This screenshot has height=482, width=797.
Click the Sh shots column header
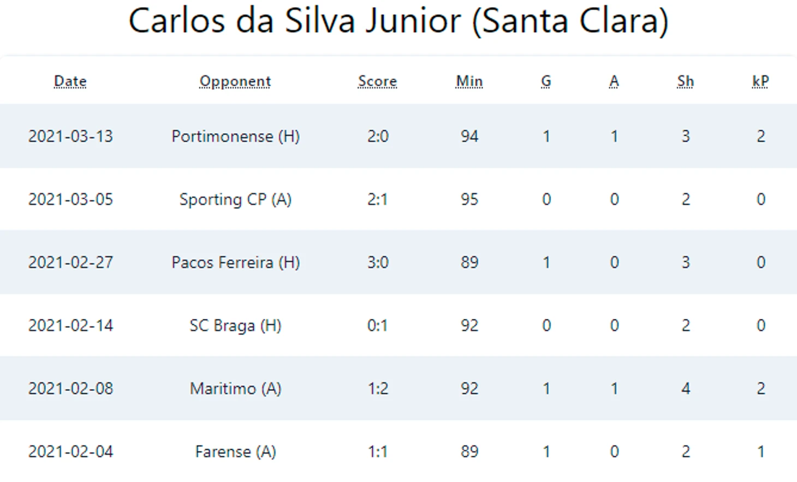coord(686,81)
